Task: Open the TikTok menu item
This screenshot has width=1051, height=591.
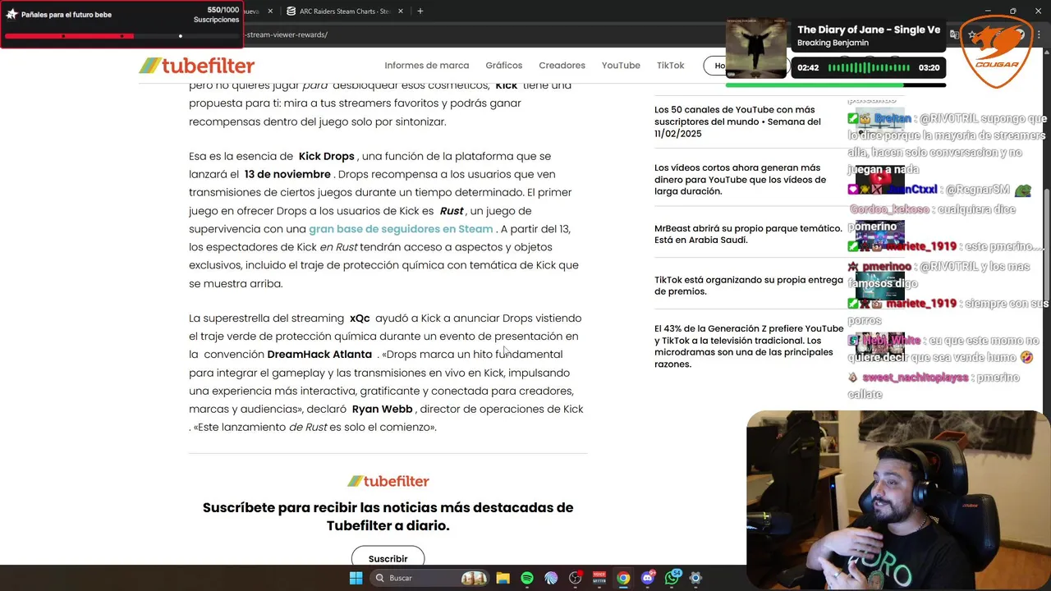Action: (x=670, y=66)
